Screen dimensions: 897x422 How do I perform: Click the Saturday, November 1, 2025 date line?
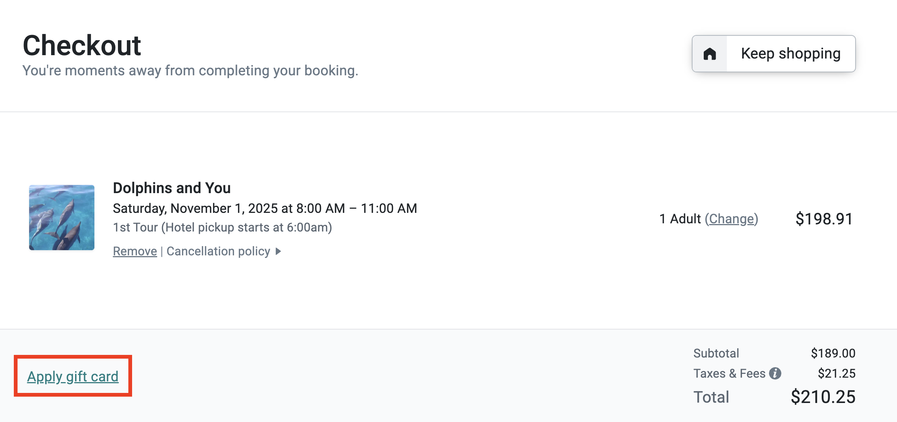265,208
